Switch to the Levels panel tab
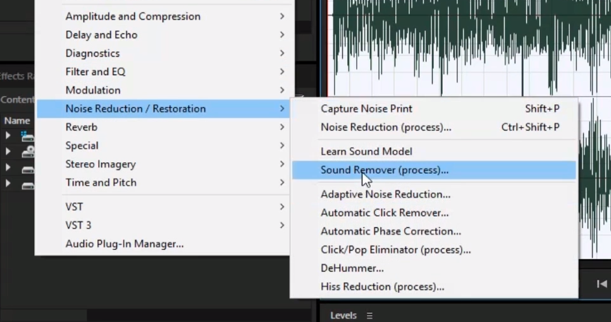The image size is (611, 322). tap(343, 316)
